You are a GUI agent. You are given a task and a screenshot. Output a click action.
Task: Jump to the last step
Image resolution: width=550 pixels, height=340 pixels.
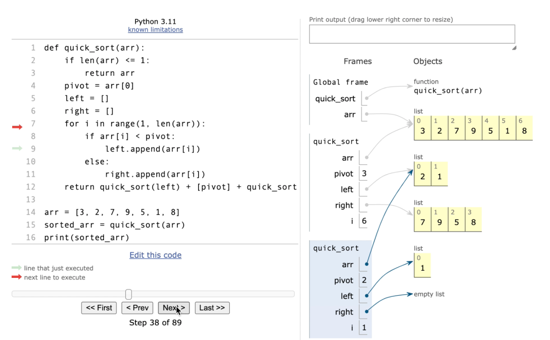[x=212, y=308]
